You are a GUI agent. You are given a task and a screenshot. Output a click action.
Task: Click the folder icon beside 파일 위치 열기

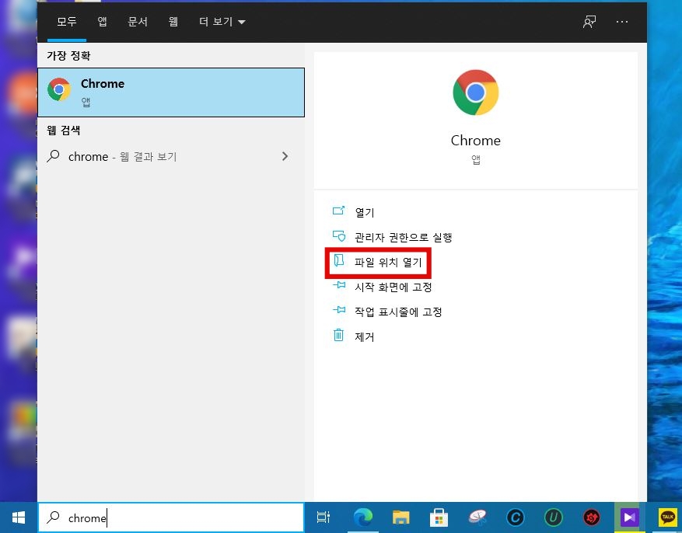pyautogui.click(x=339, y=260)
